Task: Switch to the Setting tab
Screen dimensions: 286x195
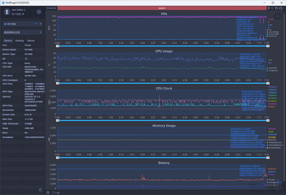Action: pos(19,40)
